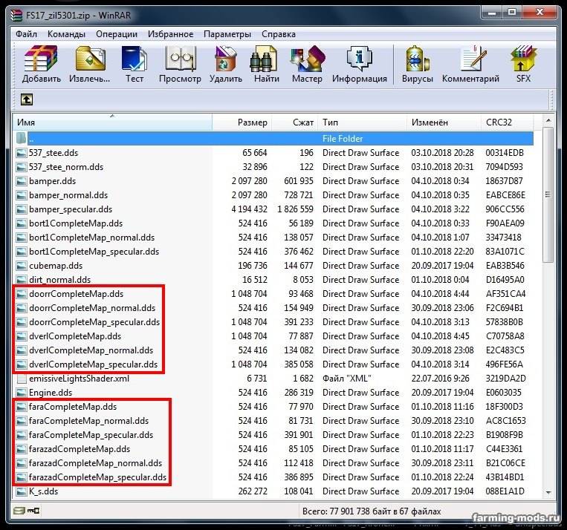Select file doorrCompleteMap_specular.dds
Viewport: 567px width, 530px height.
pos(94,322)
